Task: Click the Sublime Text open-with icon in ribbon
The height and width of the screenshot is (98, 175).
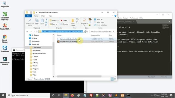Action: (x=90, y=19)
